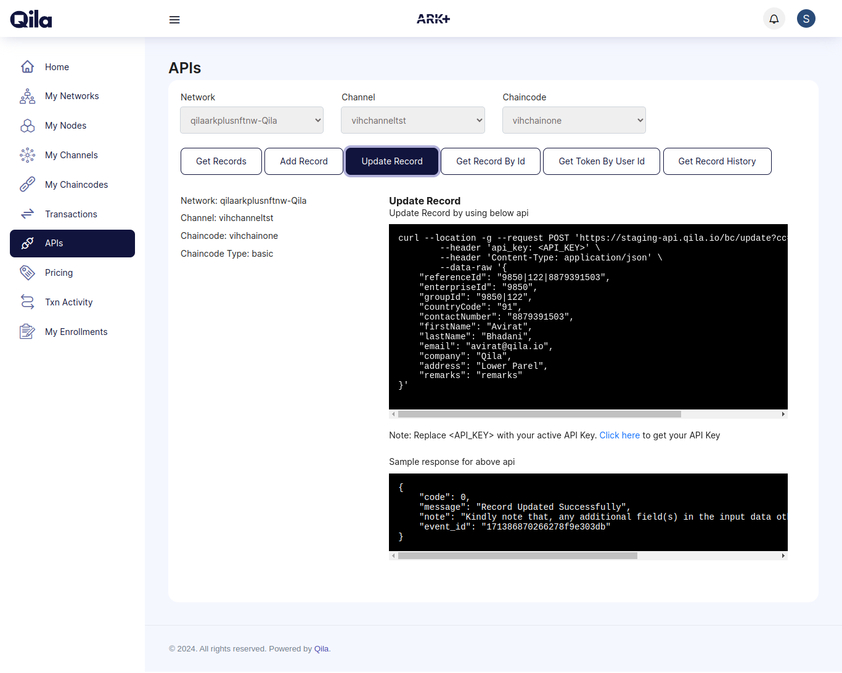Open Transactions page
The width and height of the screenshot is (842, 673).
pyautogui.click(x=72, y=214)
